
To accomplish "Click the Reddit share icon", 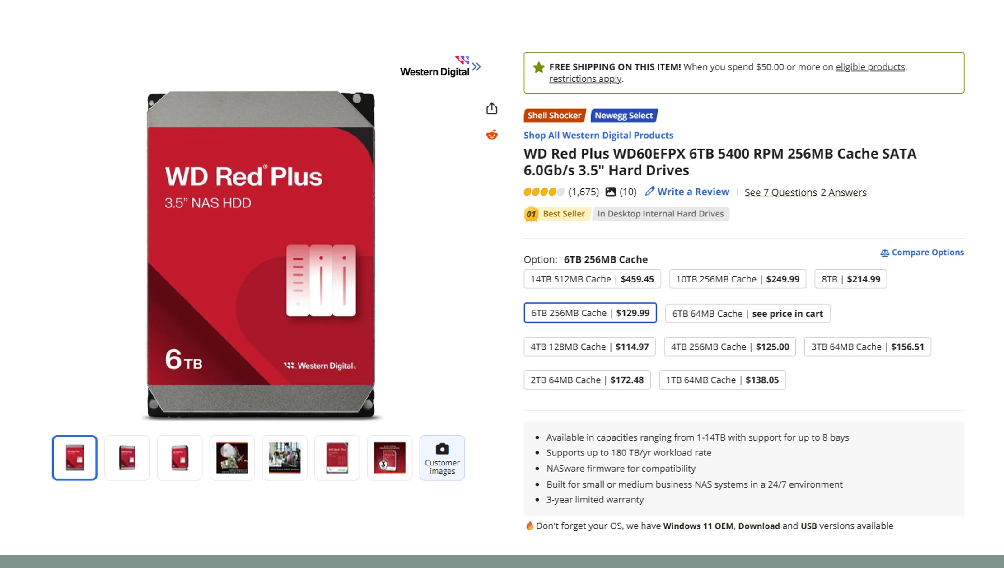I will coord(491,135).
